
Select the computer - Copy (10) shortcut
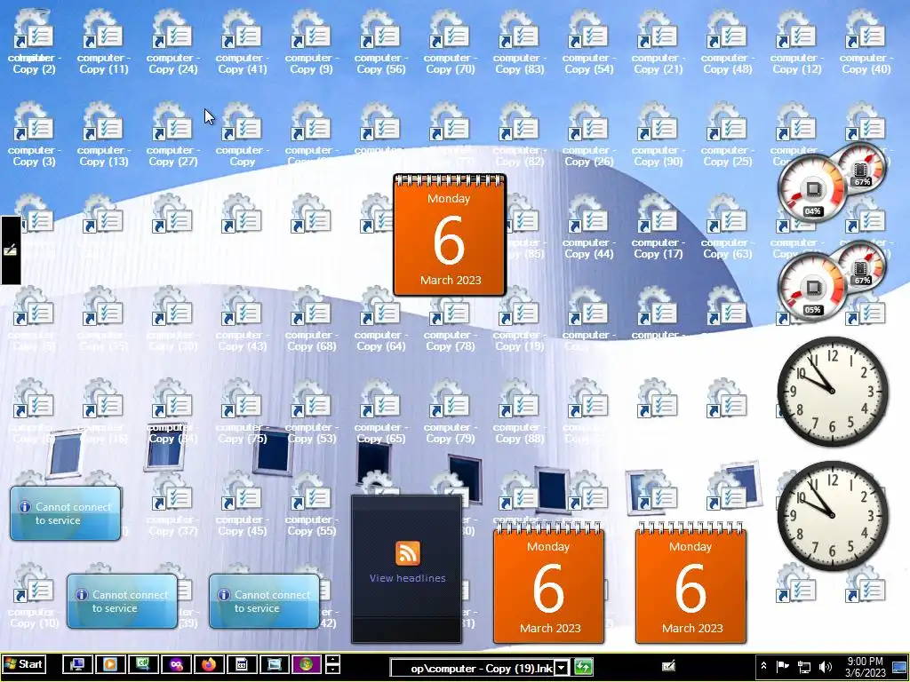pos(35,596)
